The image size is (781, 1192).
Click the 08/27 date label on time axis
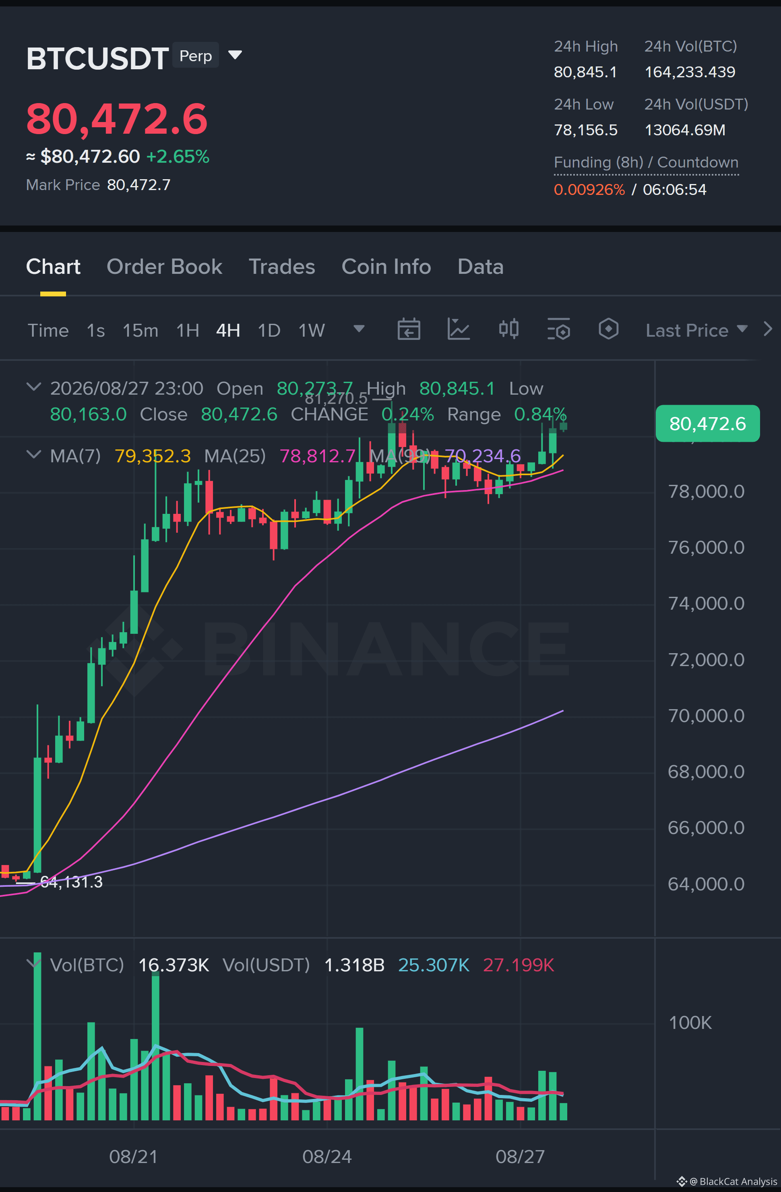click(x=520, y=1157)
